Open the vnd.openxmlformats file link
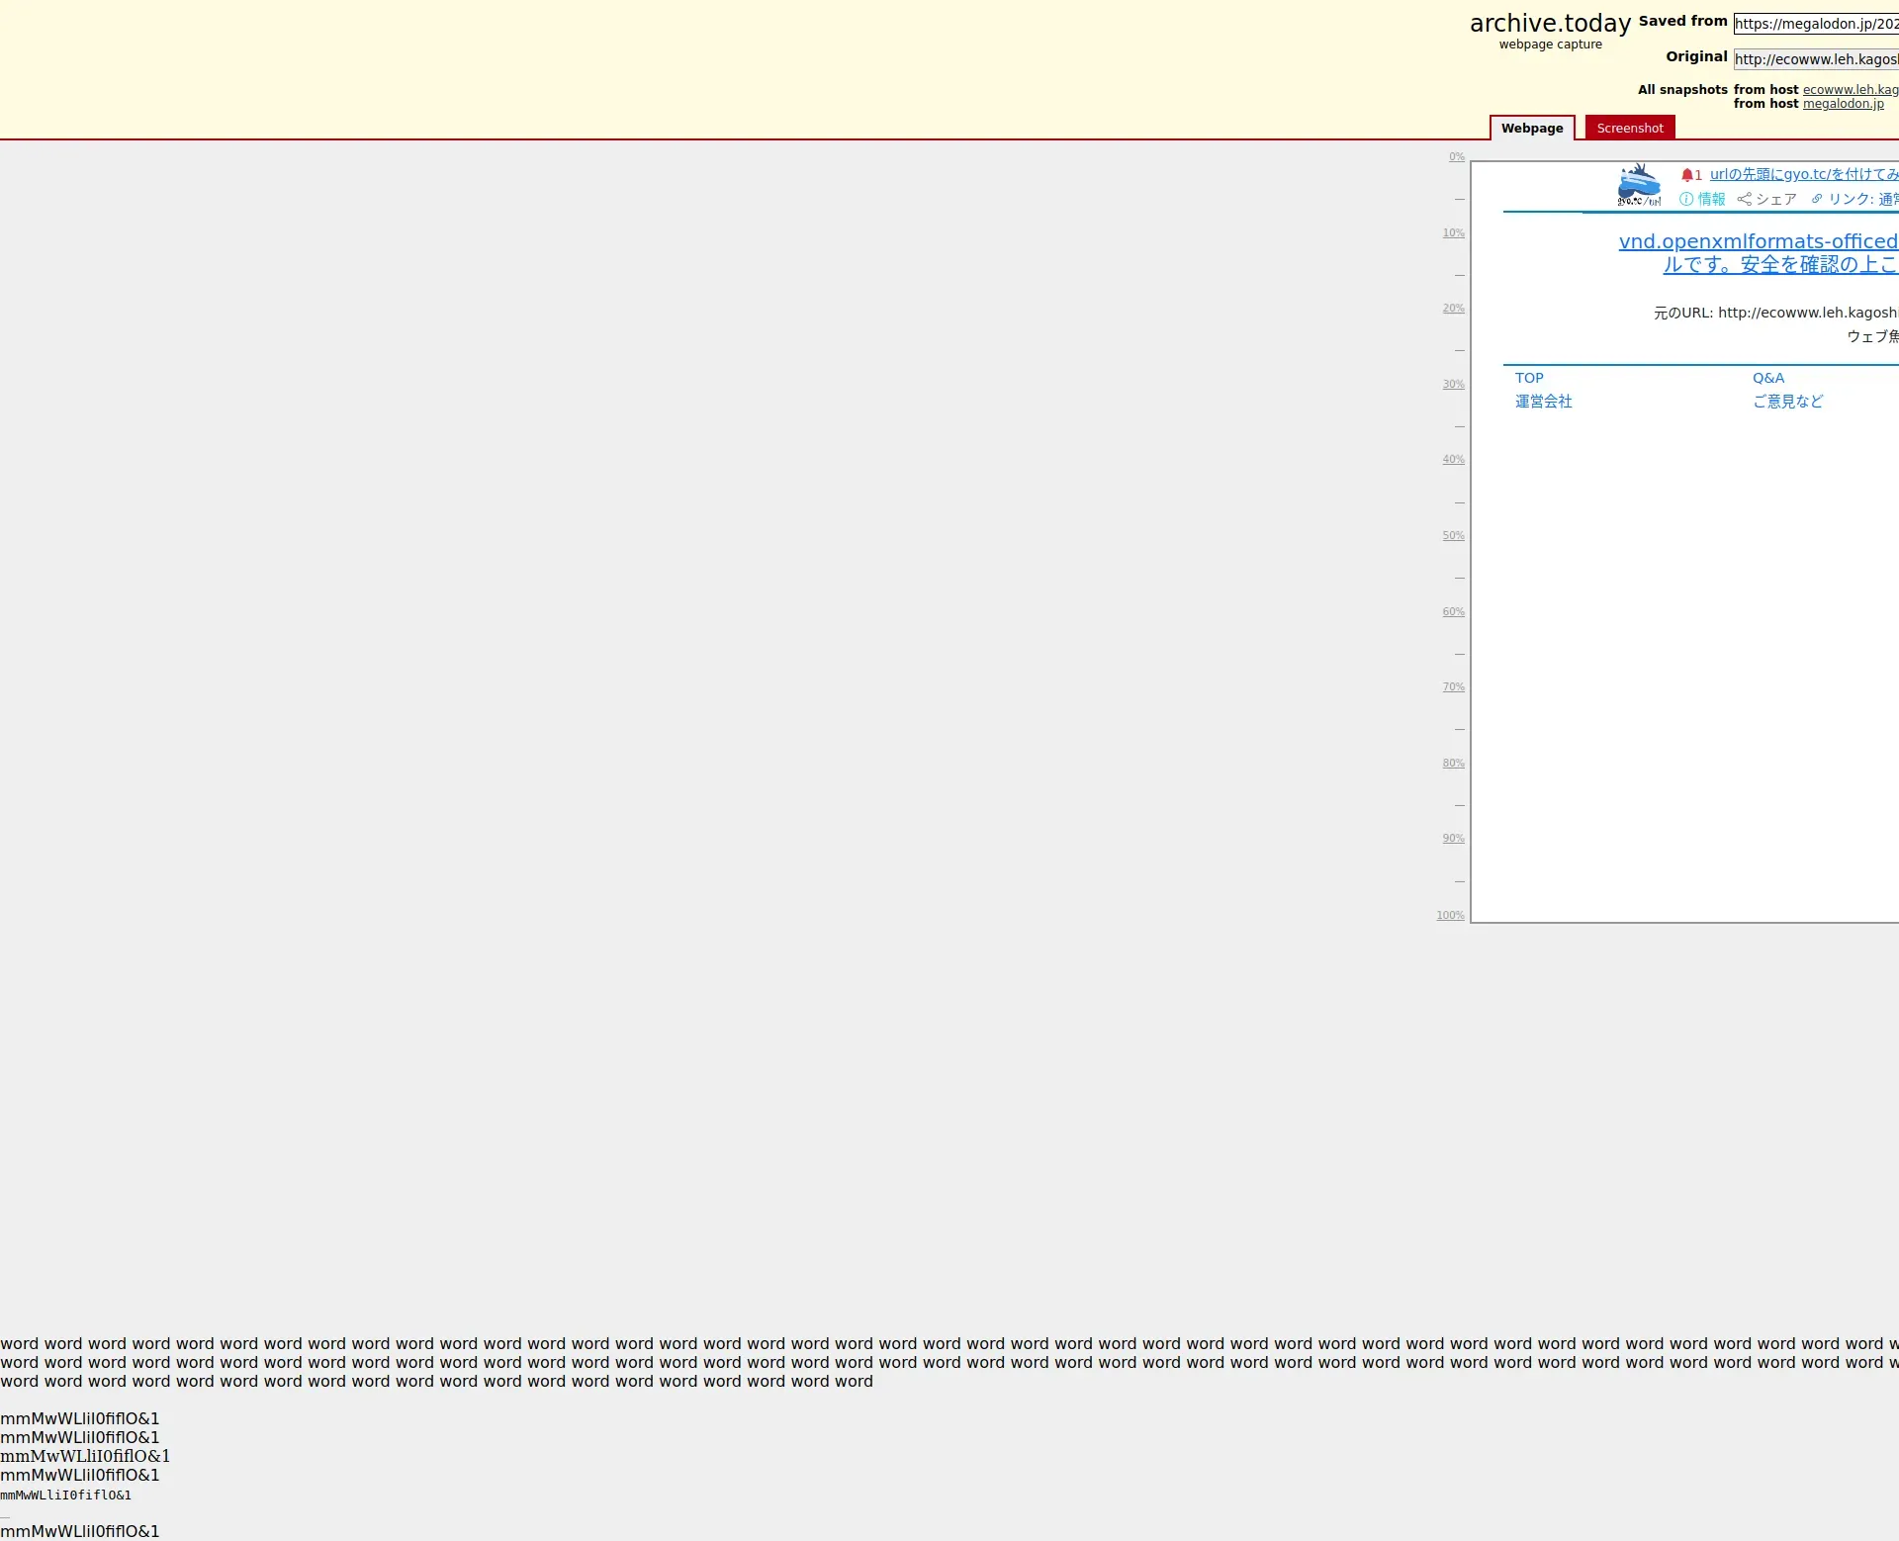 click(1758, 241)
